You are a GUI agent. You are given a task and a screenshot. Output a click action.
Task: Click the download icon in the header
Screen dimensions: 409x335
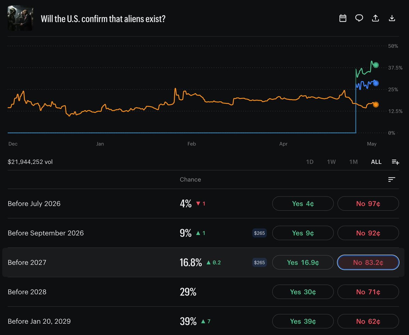point(392,18)
